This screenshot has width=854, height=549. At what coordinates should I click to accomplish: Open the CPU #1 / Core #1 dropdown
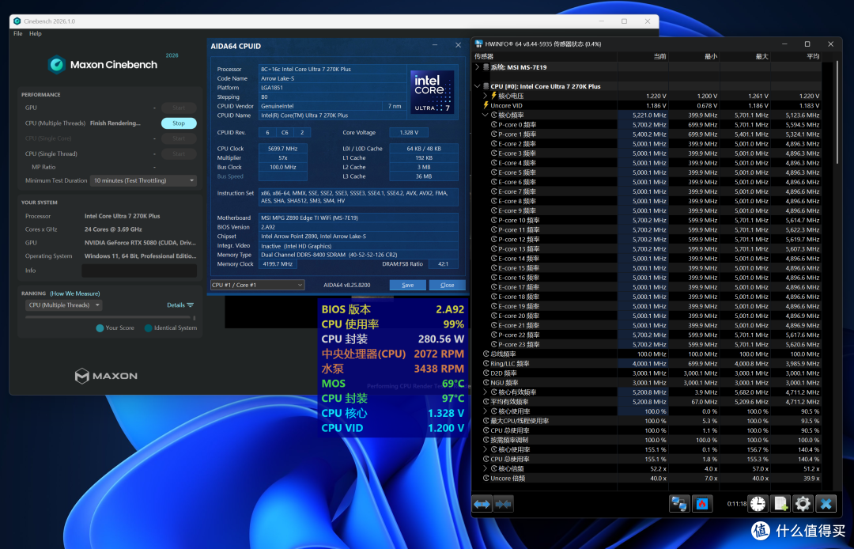point(257,285)
